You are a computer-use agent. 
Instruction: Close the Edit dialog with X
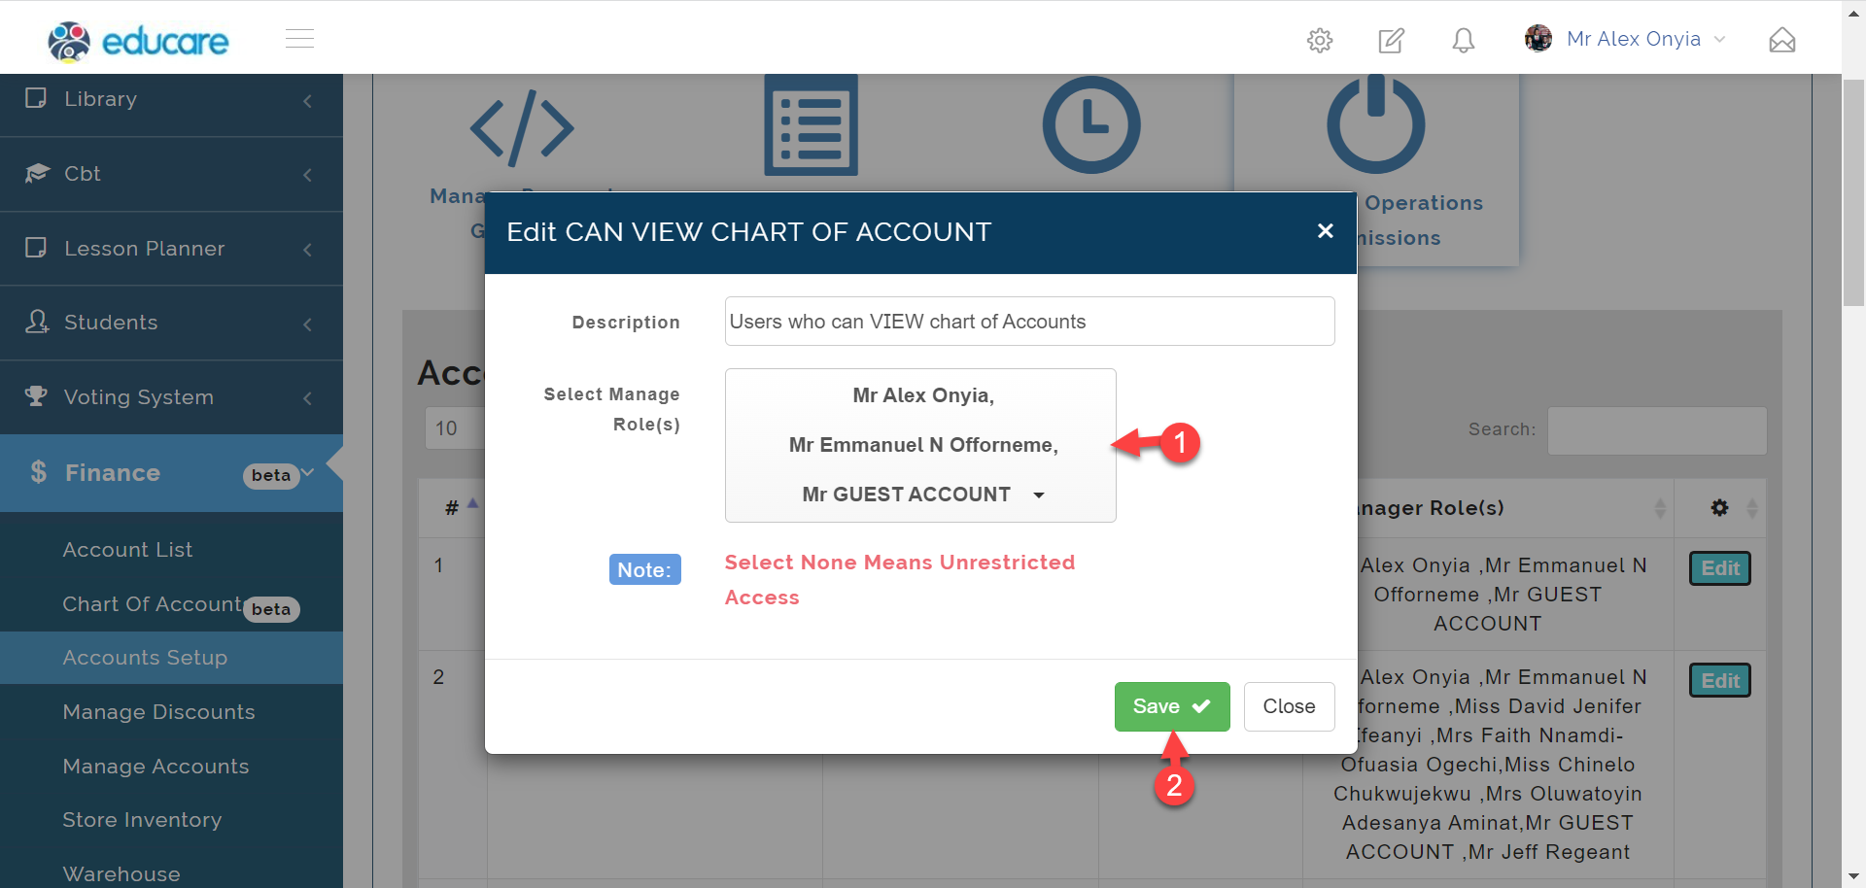pos(1325,230)
